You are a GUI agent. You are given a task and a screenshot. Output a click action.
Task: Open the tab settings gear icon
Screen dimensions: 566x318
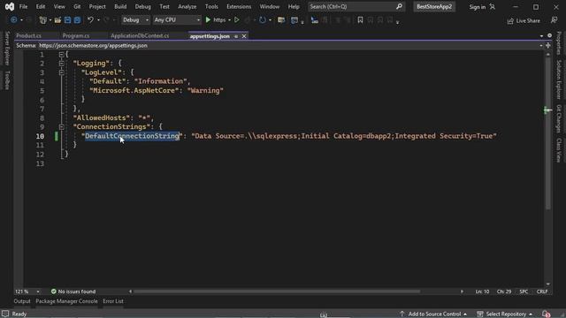pyautogui.click(x=549, y=35)
